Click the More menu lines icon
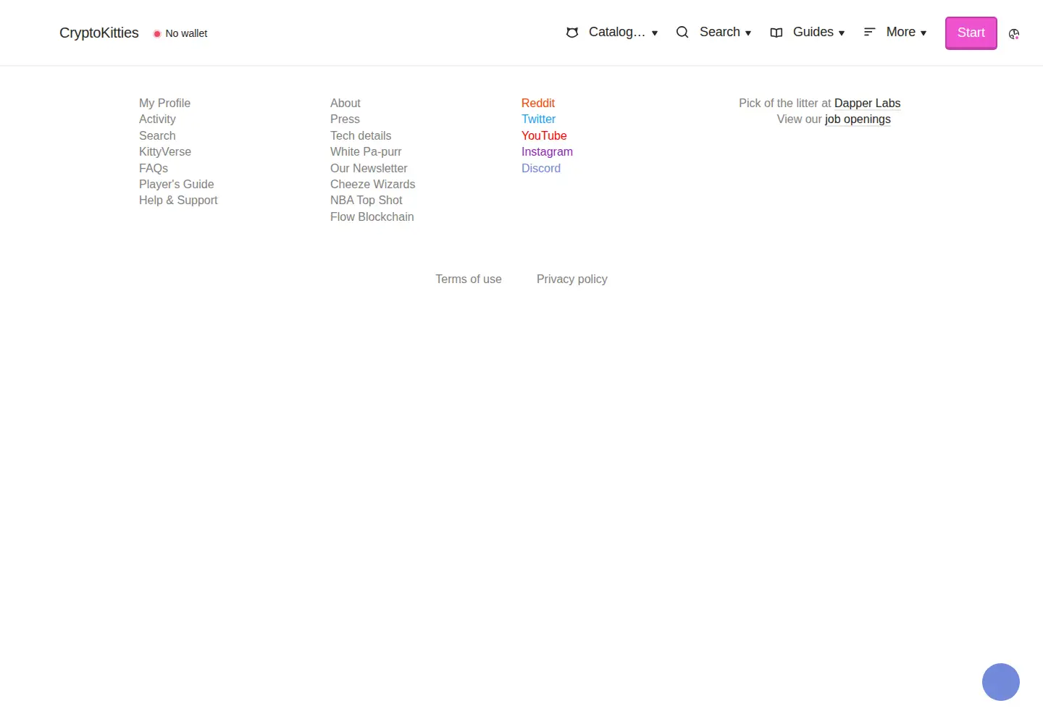1043x724 pixels. pyautogui.click(x=870, y=32)
